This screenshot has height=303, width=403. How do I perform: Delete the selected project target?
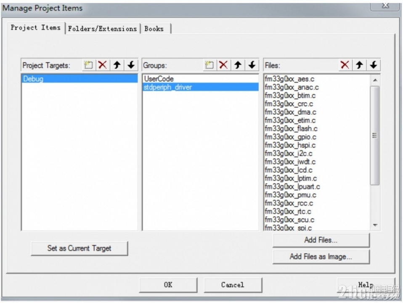pos(103,65)
